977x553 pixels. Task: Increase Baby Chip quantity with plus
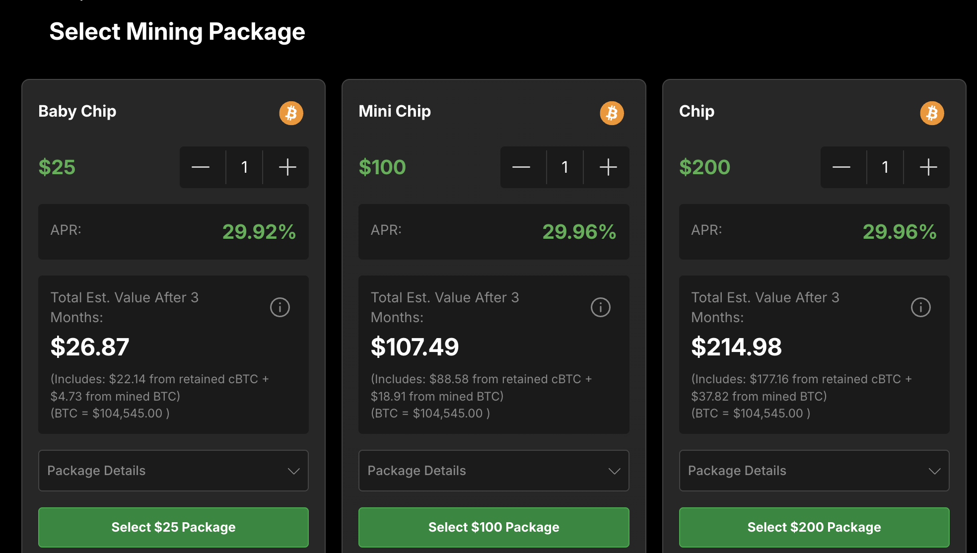pyautogui.click(x=287, y=167)
